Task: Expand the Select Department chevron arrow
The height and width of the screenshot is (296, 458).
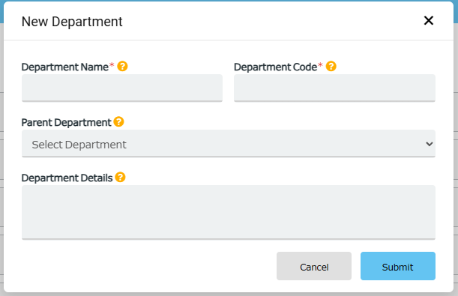Action: pos(429,144)
